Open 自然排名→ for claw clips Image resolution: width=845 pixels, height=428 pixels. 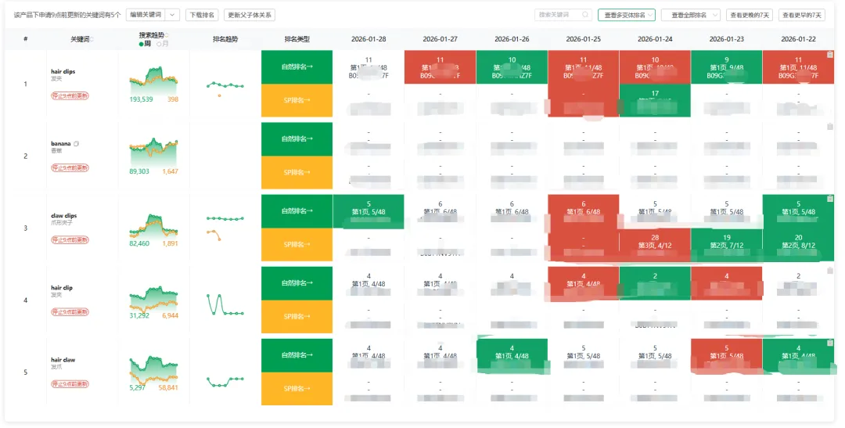(x=297, y=211)
